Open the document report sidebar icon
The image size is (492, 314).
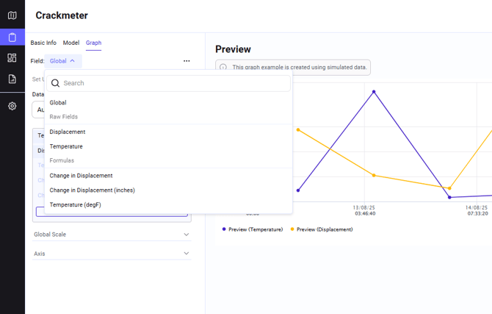pyautogui.click(x=12, y=79)
